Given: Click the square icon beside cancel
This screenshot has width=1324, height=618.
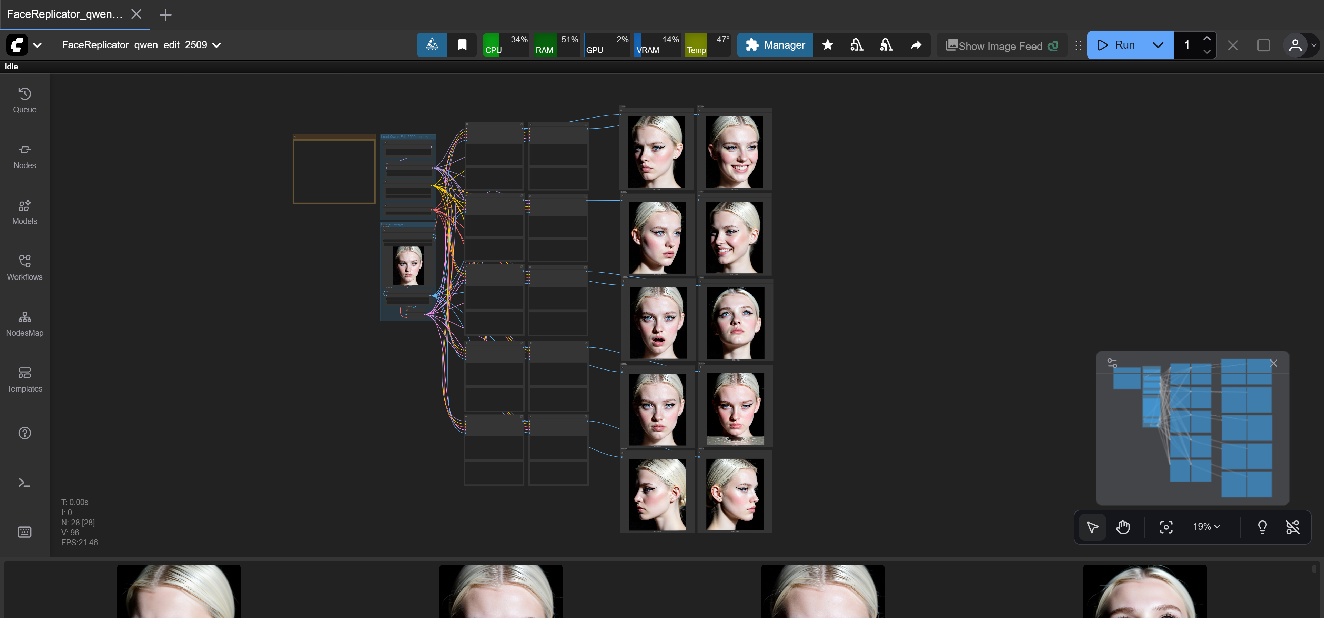Looking at the screenshot, I should coord(1263,45).
